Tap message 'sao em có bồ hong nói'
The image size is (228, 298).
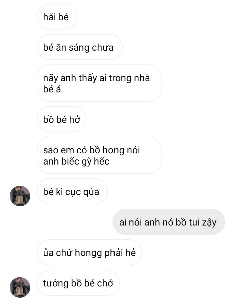tap(99, 155)
